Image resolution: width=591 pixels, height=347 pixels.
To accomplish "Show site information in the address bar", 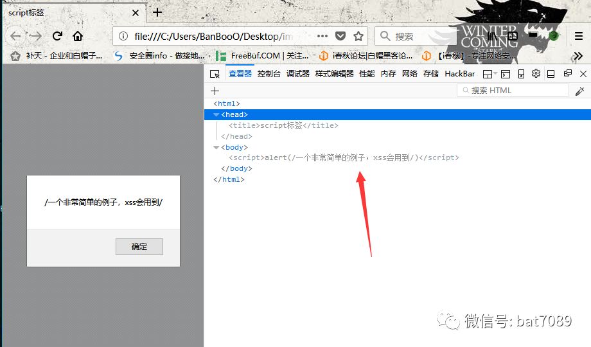I will coord(123,36).
